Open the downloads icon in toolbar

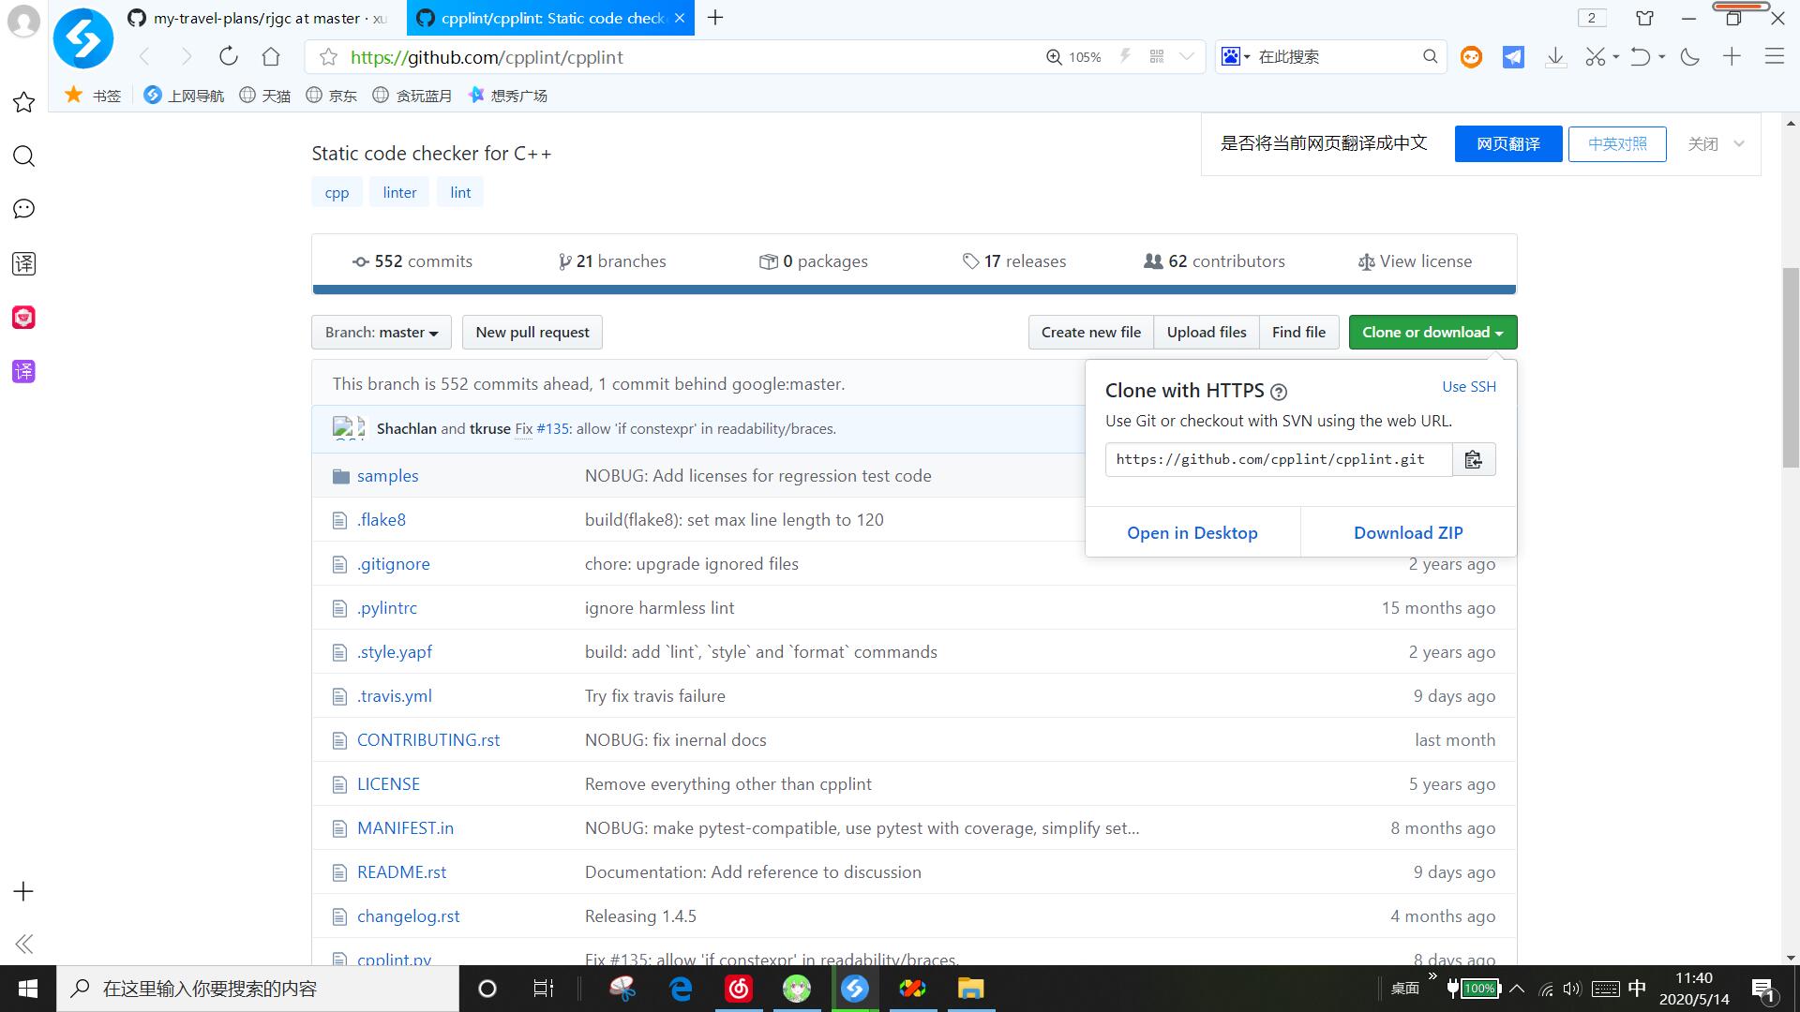point(1555,57)
